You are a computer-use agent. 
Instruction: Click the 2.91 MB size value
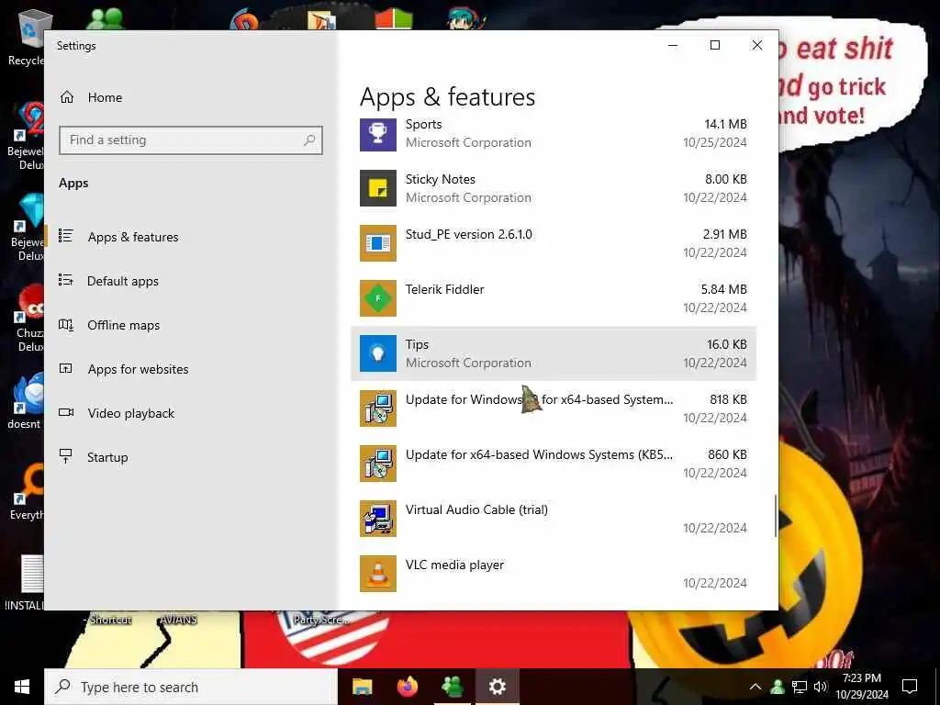[725, 234]
